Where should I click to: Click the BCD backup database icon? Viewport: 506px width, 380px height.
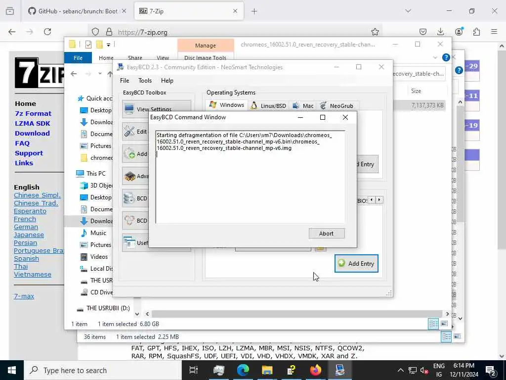coord(129,198)
